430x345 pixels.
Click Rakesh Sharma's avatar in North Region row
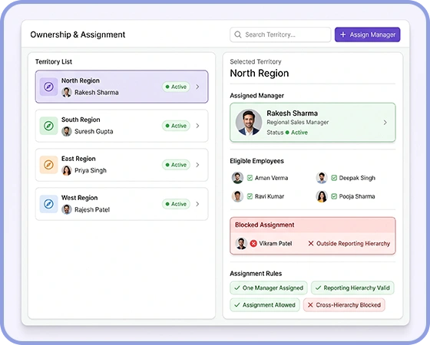point(67,93)
